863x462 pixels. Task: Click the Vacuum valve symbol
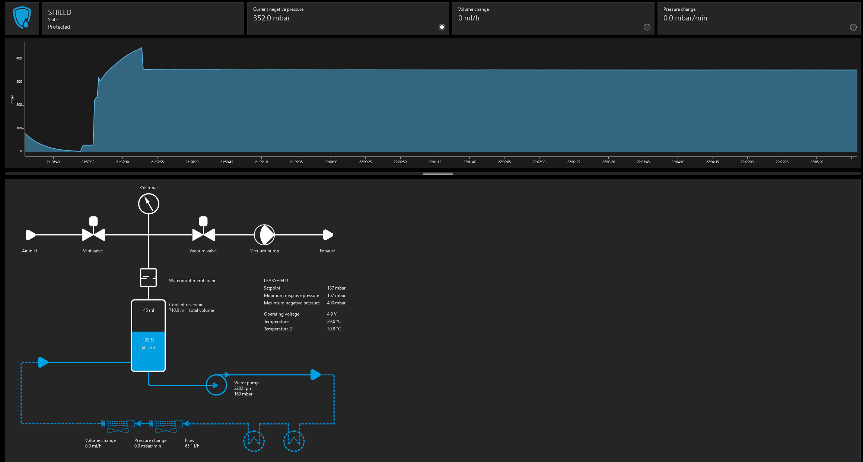(203, 234)
